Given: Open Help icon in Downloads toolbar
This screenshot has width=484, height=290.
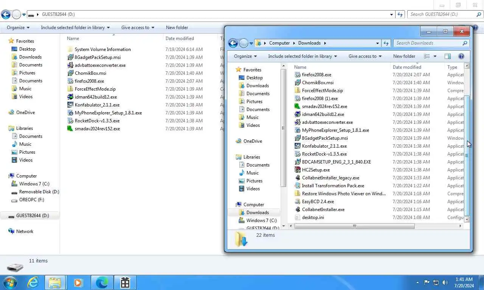Looking at the screenshot, I should pyautogui.click(x=461, y=56).
